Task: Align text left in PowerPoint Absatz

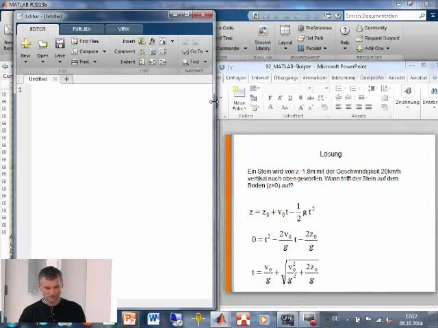Action: [x=339, y=107]
